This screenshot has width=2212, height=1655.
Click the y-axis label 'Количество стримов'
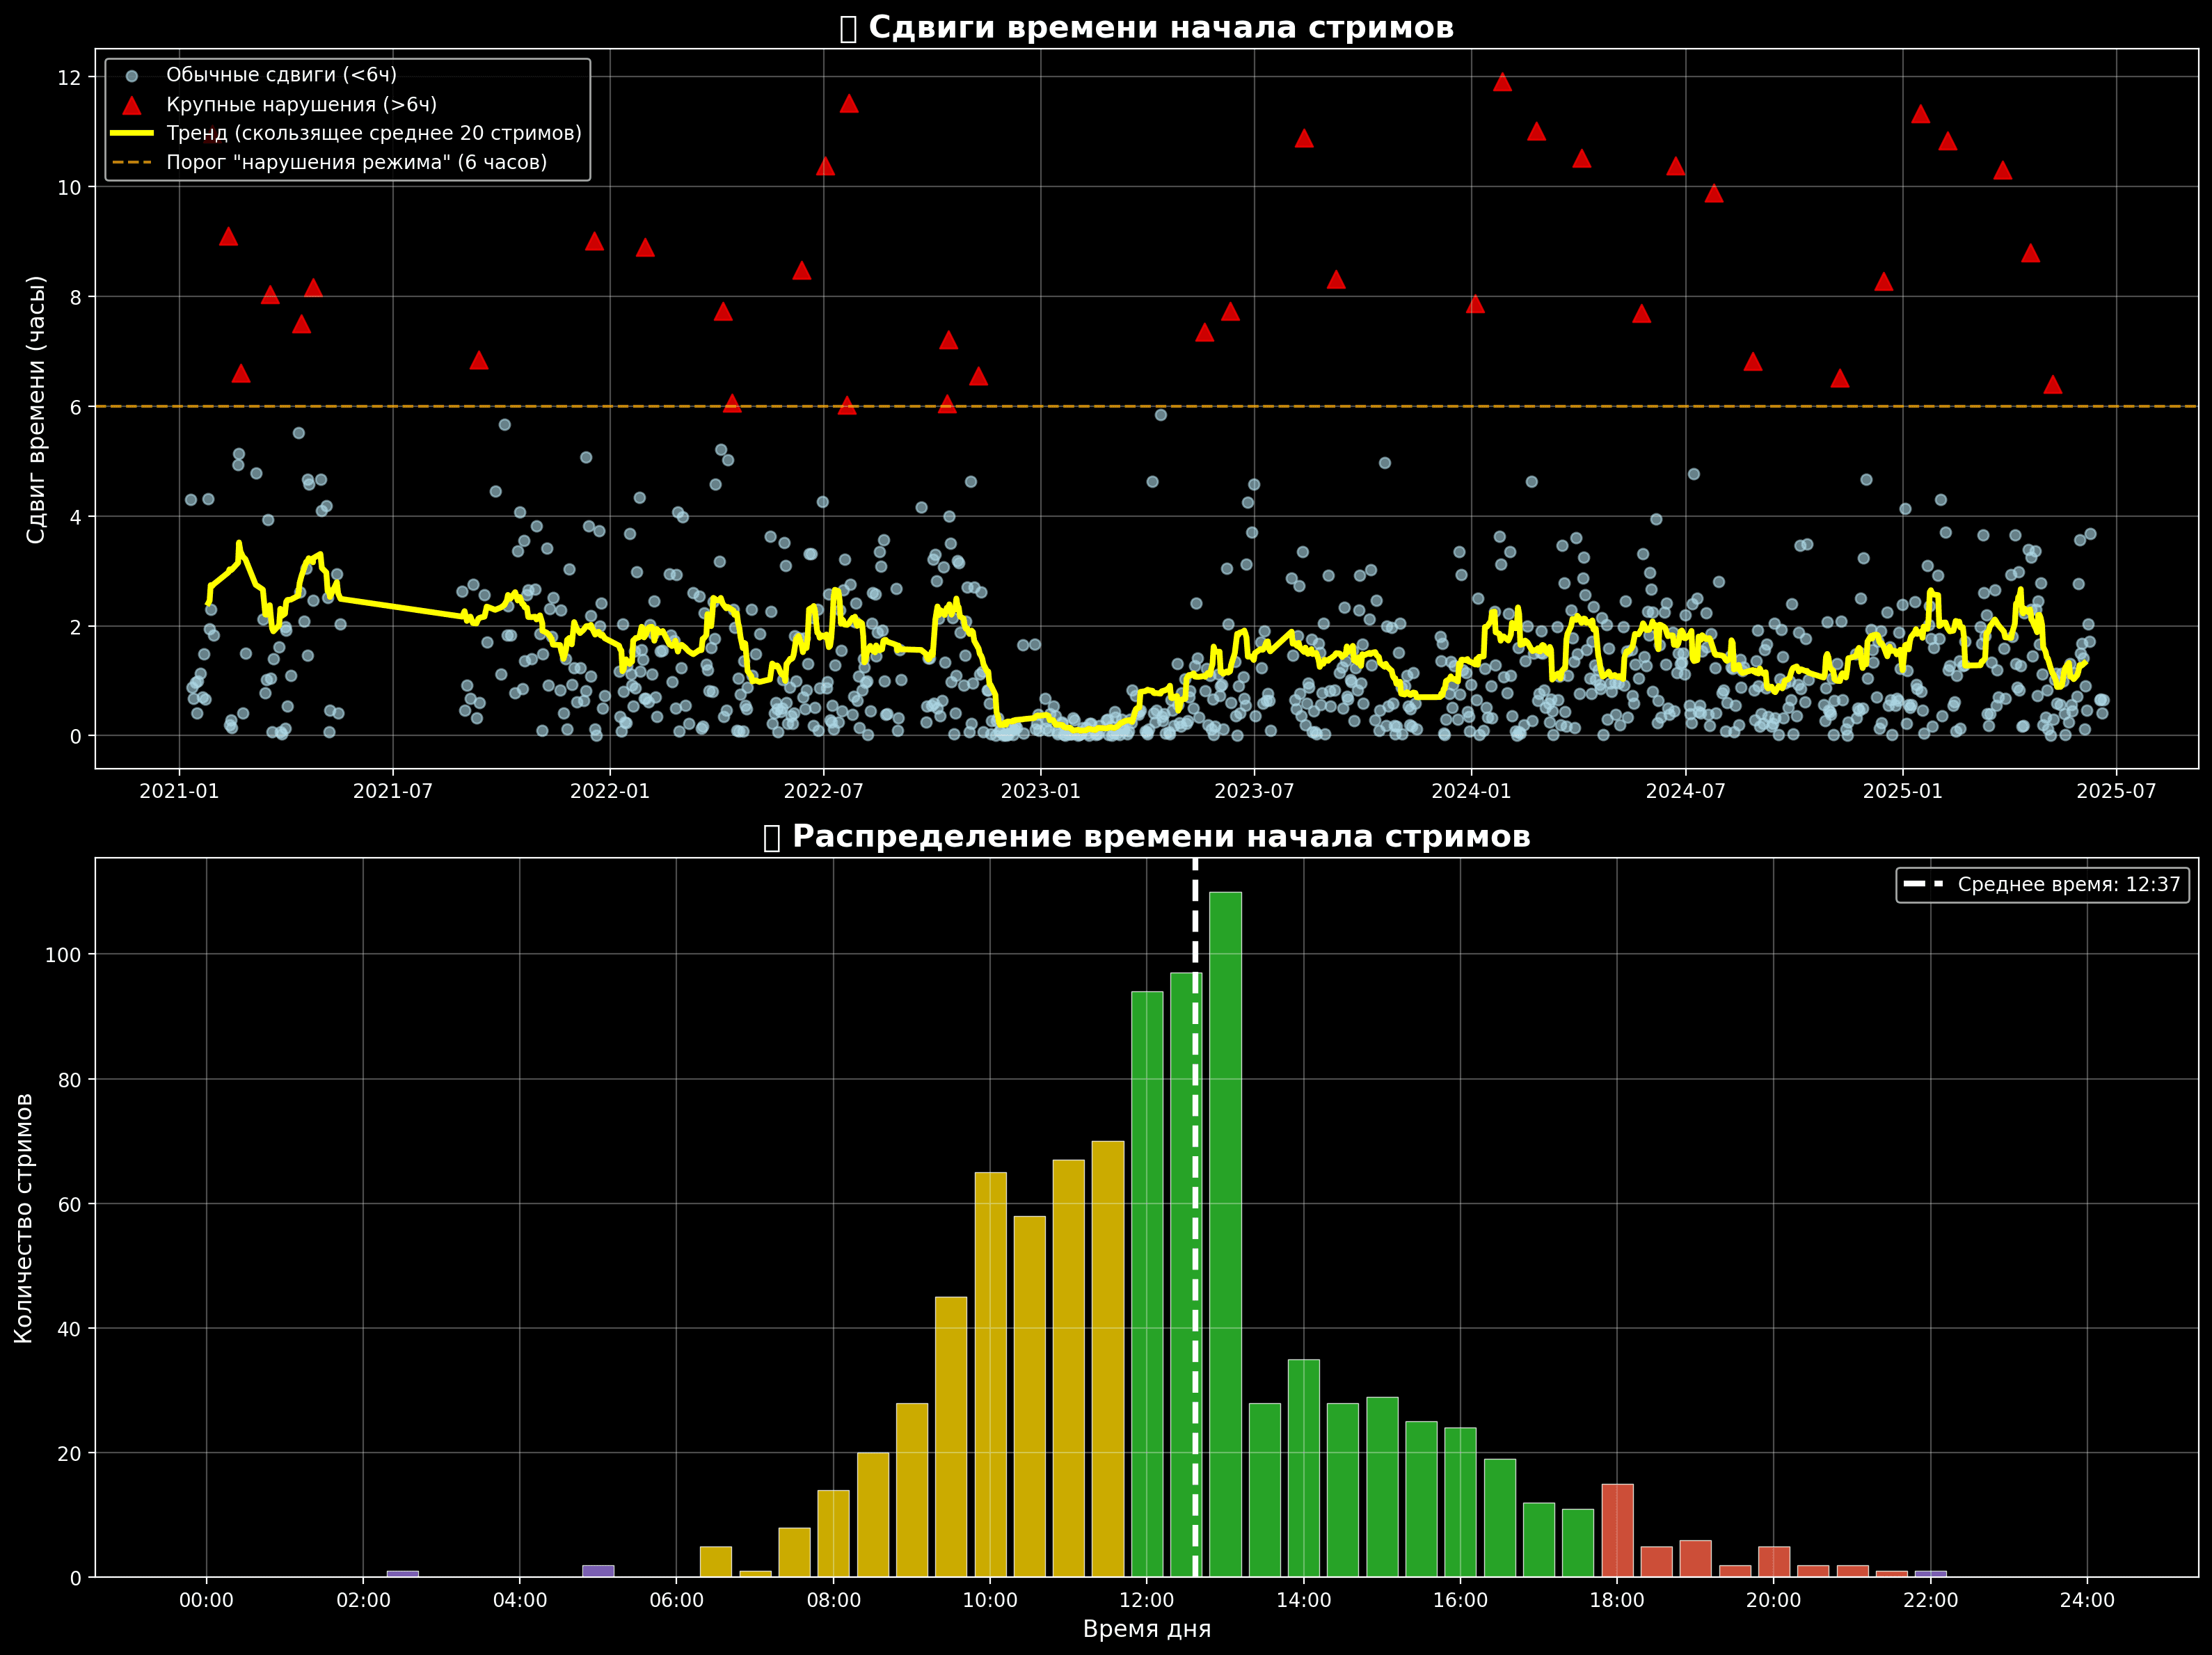24,1218
